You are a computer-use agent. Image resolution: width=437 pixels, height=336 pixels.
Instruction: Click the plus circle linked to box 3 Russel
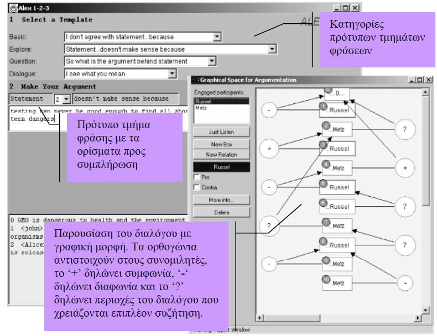coord(269,149)
